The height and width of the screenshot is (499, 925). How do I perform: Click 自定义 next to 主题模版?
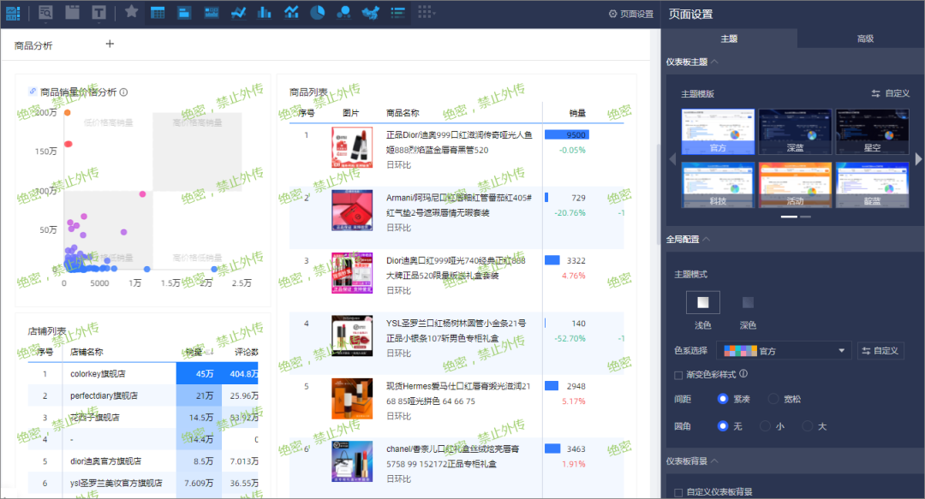[891, 93]
